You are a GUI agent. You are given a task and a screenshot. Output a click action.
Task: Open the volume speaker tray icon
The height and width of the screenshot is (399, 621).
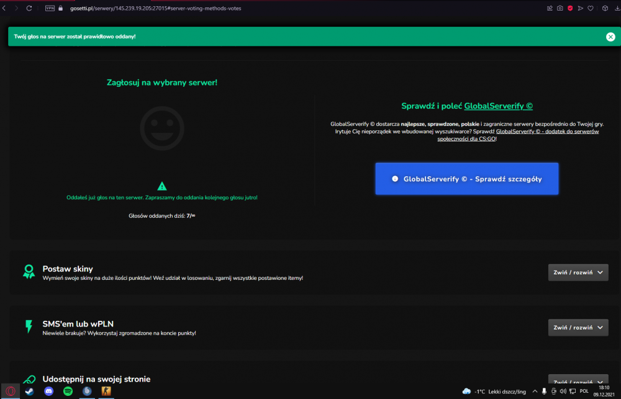click(x=563, y=391)
